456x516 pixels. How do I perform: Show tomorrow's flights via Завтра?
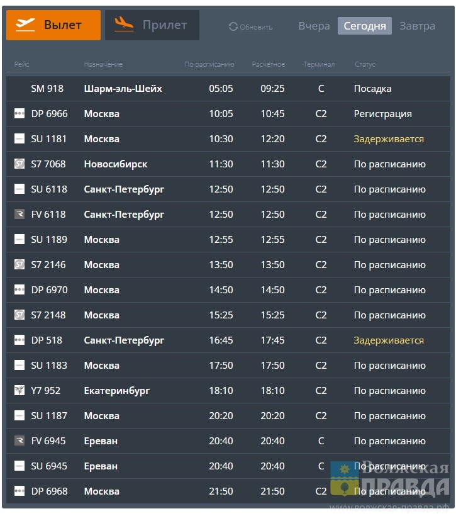417,26
